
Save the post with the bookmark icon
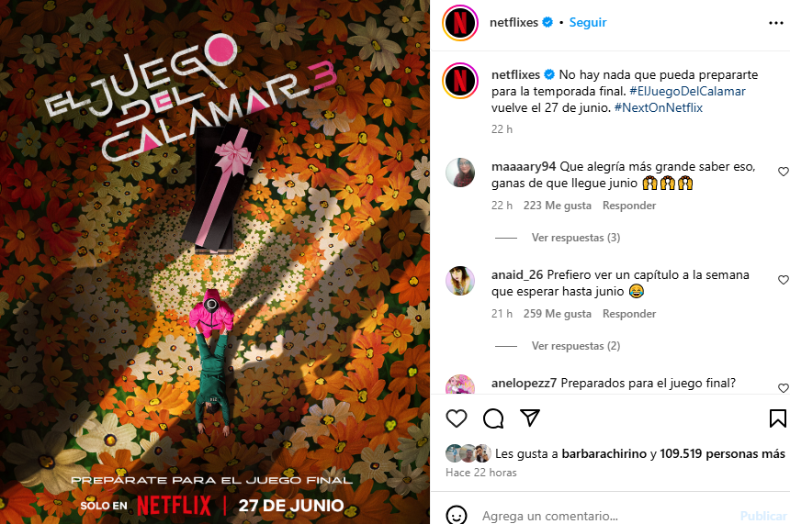click(x=778, y=418)
